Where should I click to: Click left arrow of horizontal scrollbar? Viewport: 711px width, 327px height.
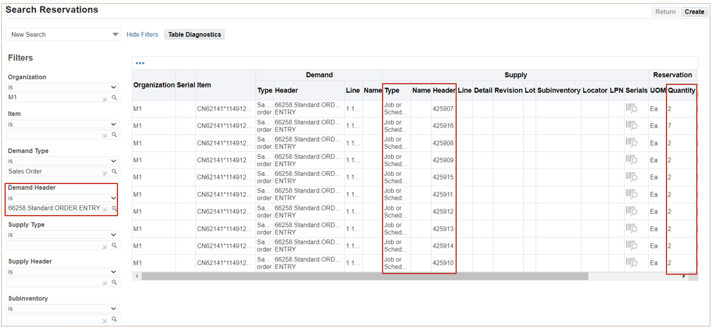(x=137, y=276)
